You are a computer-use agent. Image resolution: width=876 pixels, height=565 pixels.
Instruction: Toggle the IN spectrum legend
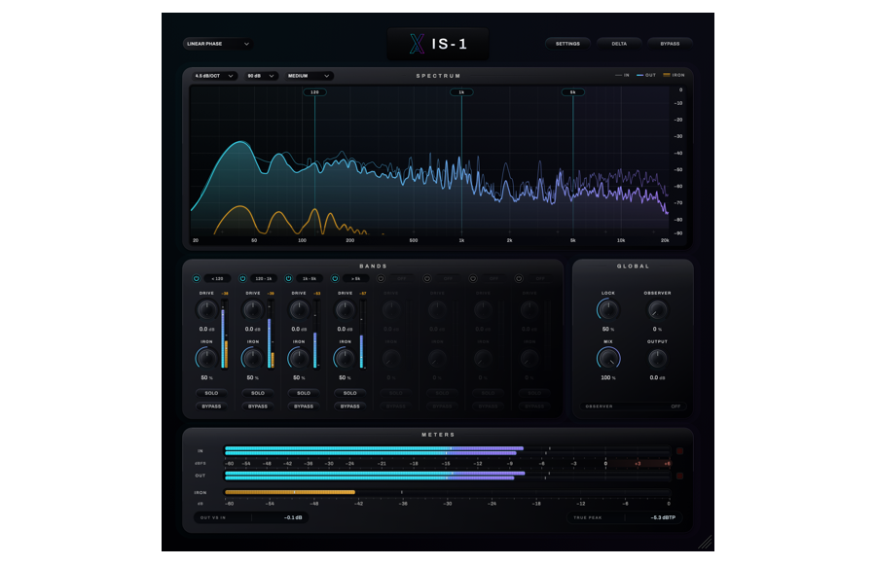pos(622,75)
